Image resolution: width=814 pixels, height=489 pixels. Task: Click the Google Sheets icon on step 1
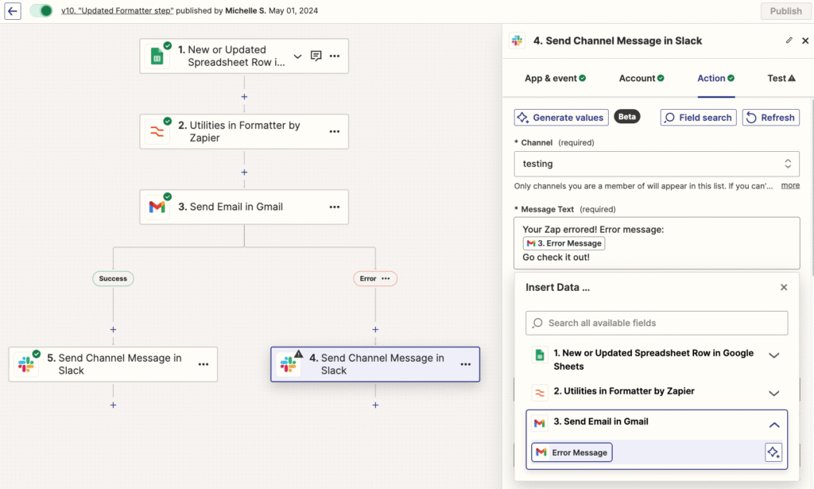pyautogui.click(x=158, y=56)
